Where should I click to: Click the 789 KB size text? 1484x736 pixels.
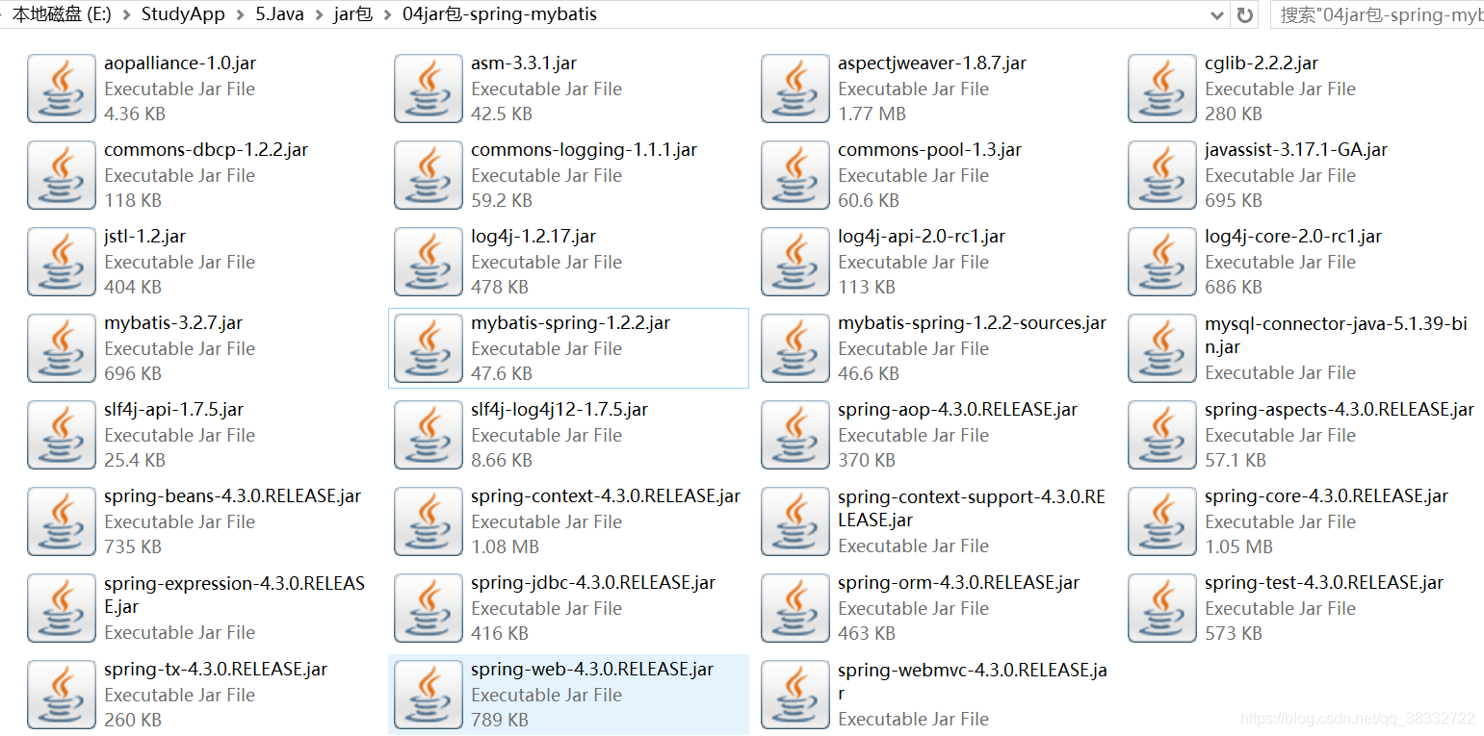click(500, 720)
